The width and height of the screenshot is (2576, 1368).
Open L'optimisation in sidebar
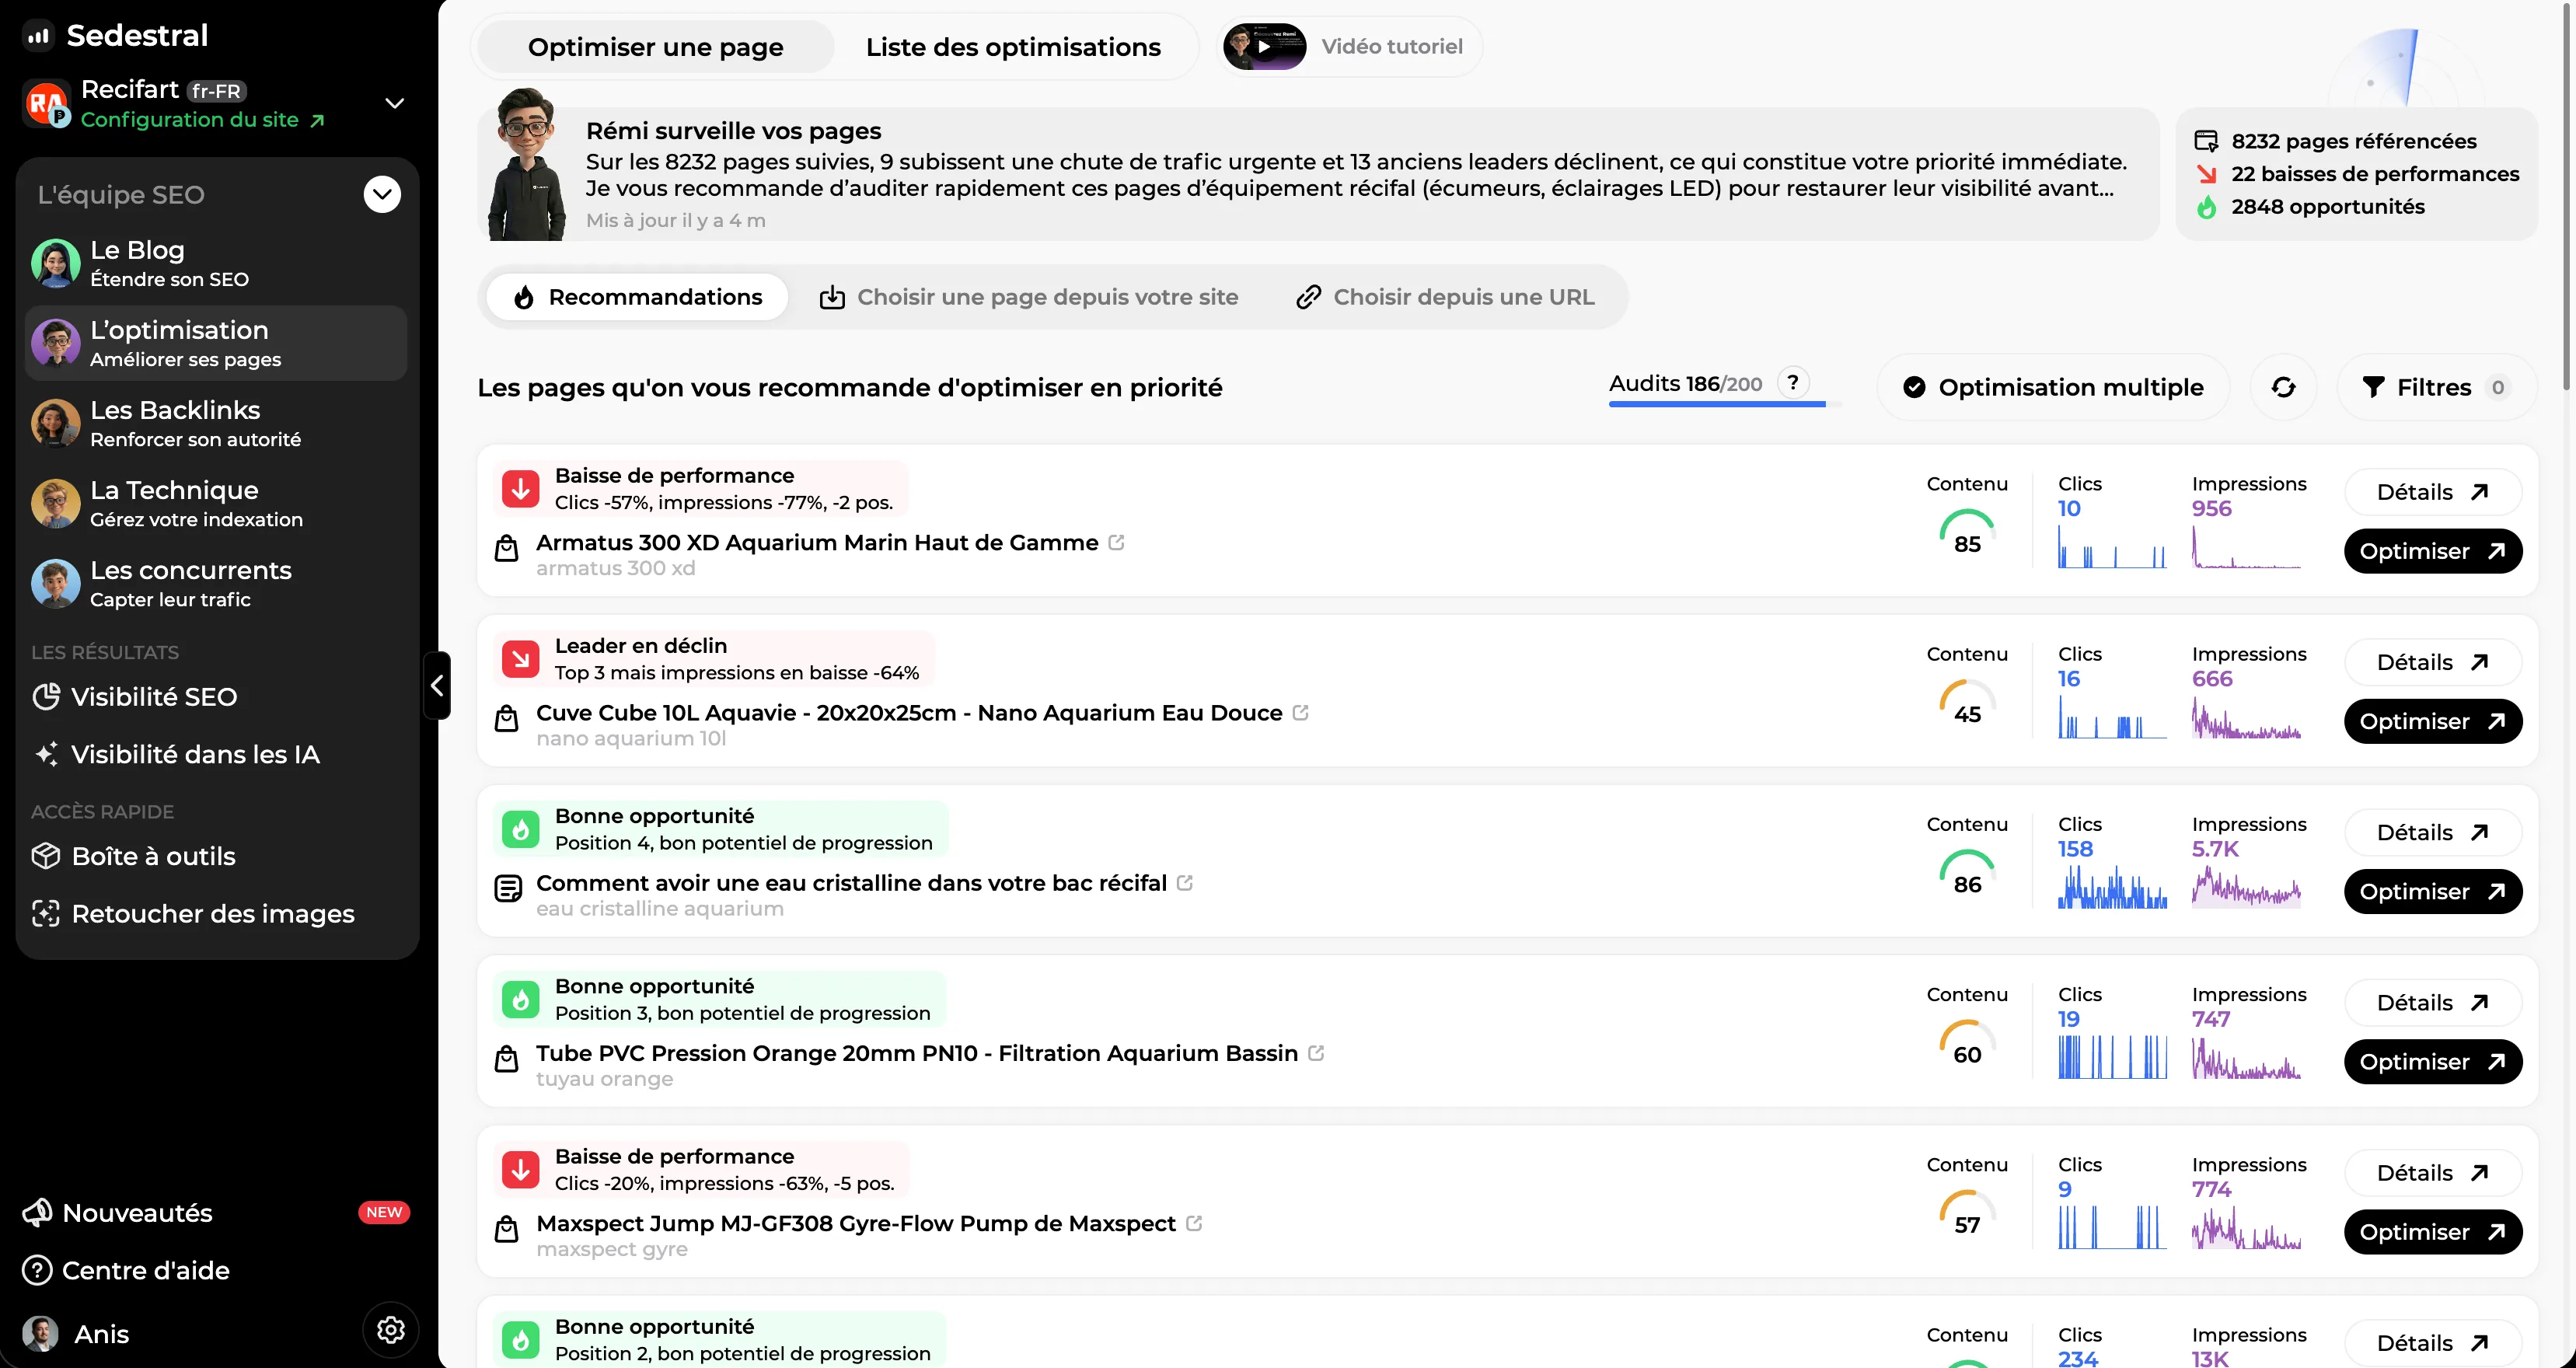(x=216, y=343)
